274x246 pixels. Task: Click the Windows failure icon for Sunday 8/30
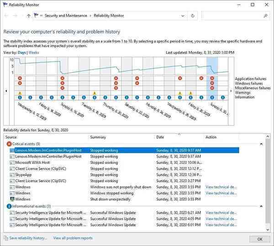212,83
